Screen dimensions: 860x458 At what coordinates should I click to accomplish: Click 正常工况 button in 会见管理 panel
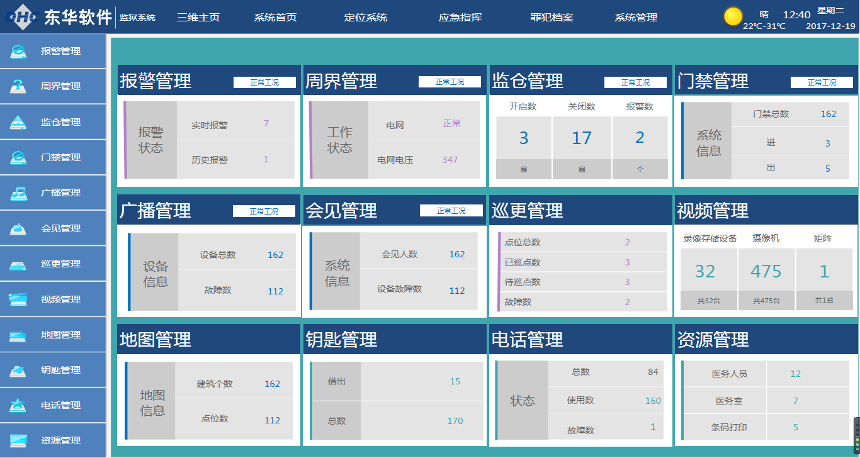(451, 211)
